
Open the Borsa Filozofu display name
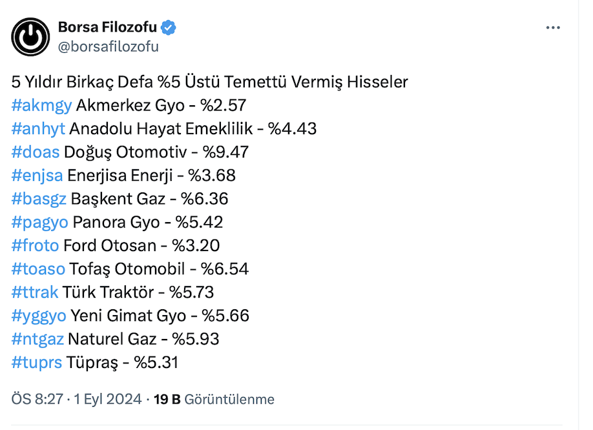click(107, 28)
